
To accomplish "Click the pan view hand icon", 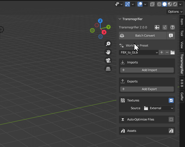I will coord(108,52).
